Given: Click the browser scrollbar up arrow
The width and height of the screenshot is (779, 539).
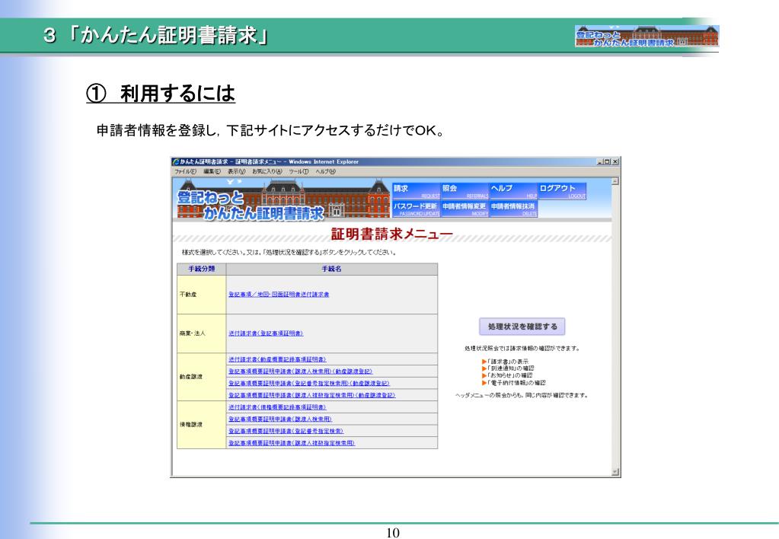Looking at the screenshot, I should [615, 182].
